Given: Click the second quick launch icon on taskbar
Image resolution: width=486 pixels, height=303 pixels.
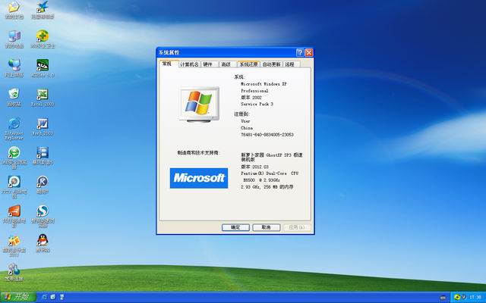Looking at the screenshot, I should (x=53, y=297).
